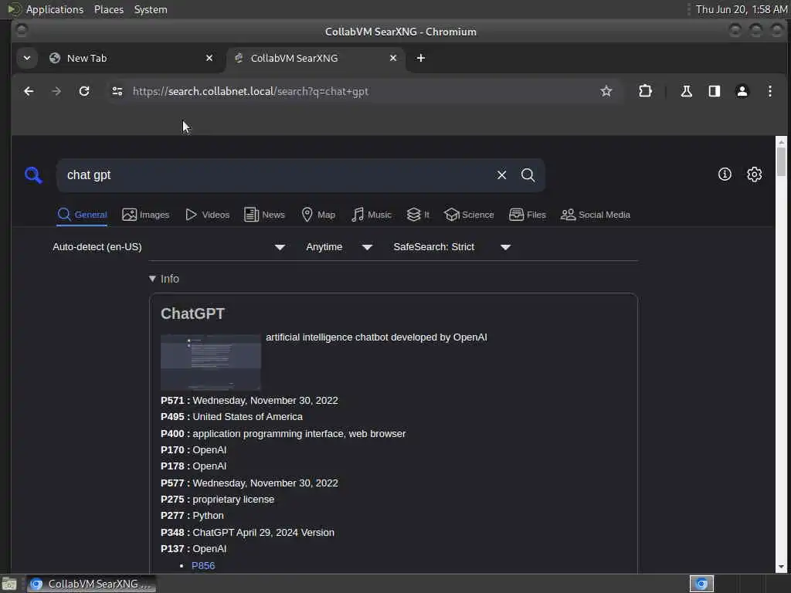Image resolution: width=791 pixels, height=593 pixels.
Task: Bookmark this page with the star icon
Action: pyautogui.click(x=606, y=91)
